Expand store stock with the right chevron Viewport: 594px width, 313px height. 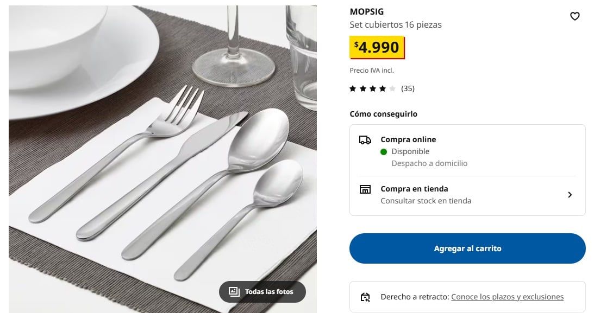tap(570, 195)
